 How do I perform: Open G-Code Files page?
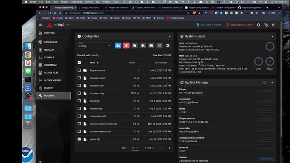(53, 72)
